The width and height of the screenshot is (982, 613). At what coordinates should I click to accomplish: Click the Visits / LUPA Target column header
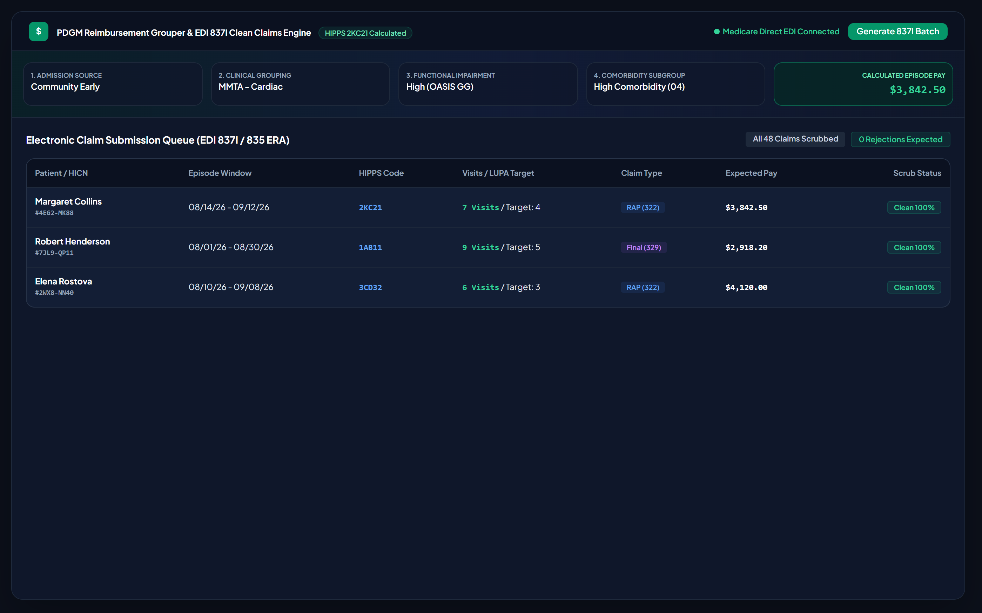point(498,173)
